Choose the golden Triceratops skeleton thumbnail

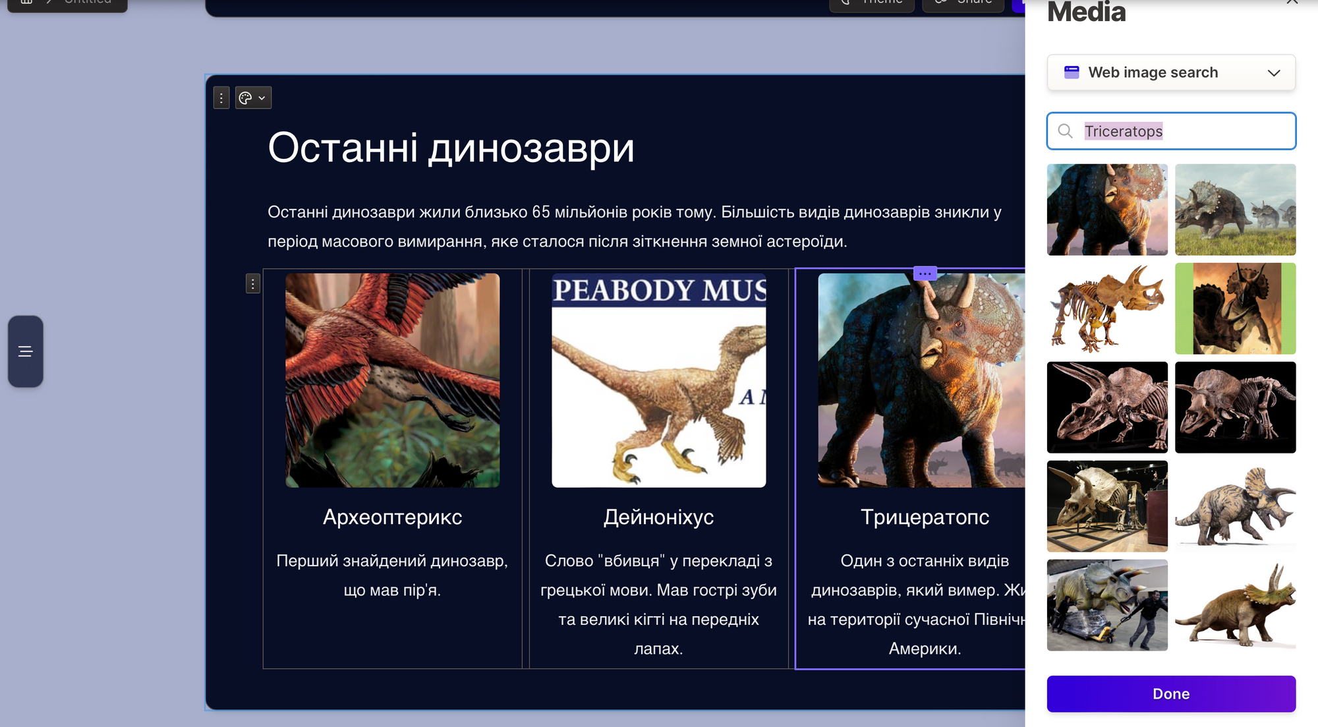tap(1107, 308)
